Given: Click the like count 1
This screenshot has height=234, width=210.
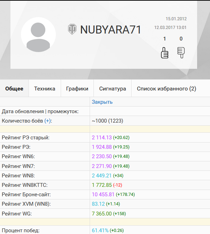Looking at the screenshot, I should point(165,39).
